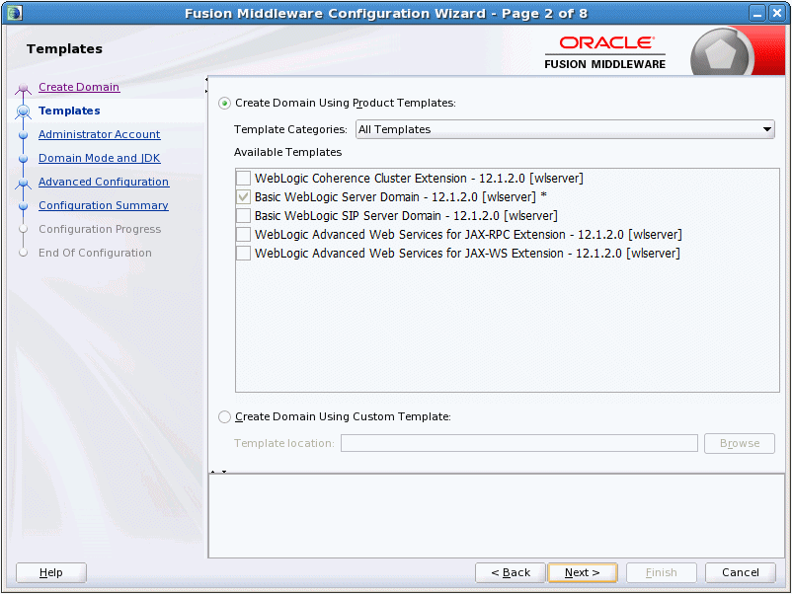Select Create Domain Using Product Templates radio
Image resolution: width=792 pixels, height=594 pixels.
[x=224, y=104]
